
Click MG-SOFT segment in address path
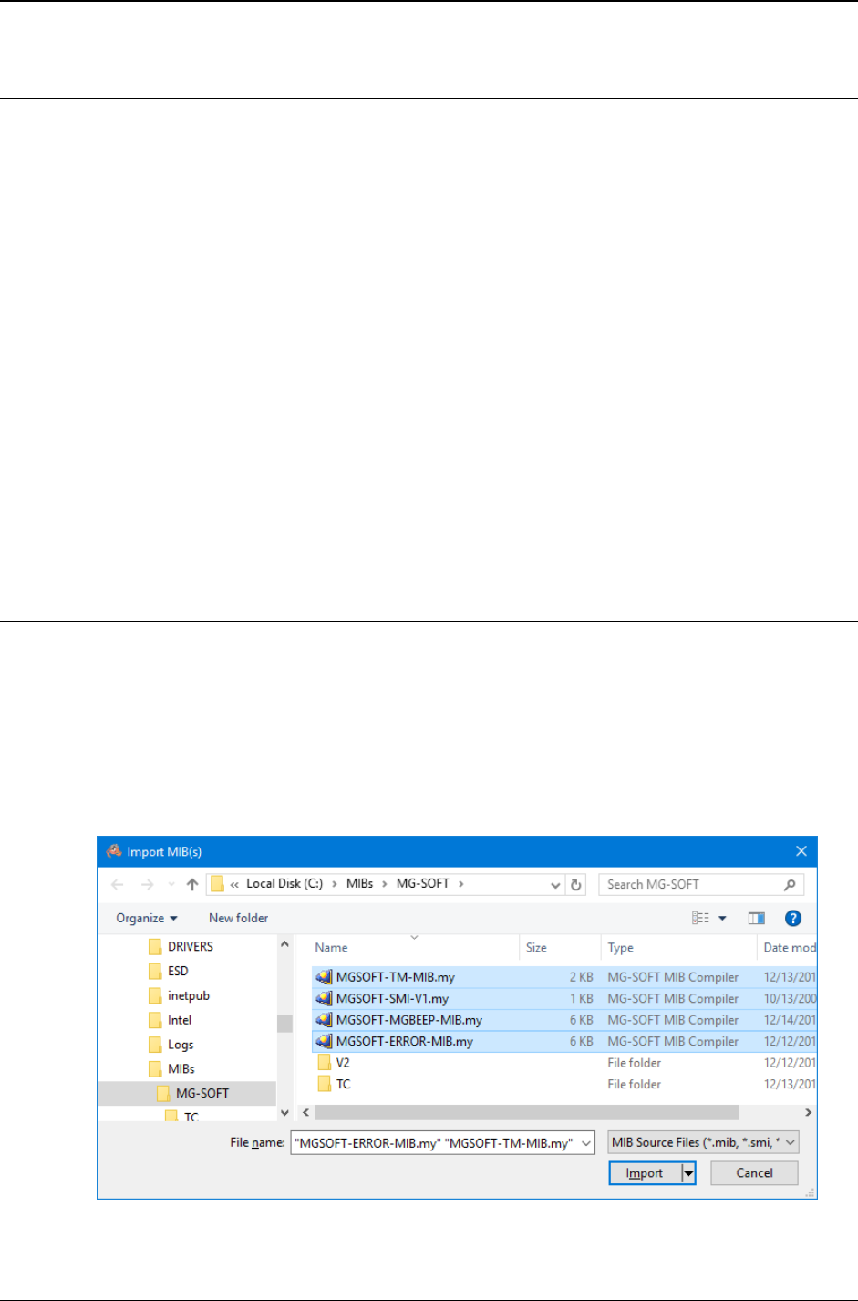coord(423,884)
